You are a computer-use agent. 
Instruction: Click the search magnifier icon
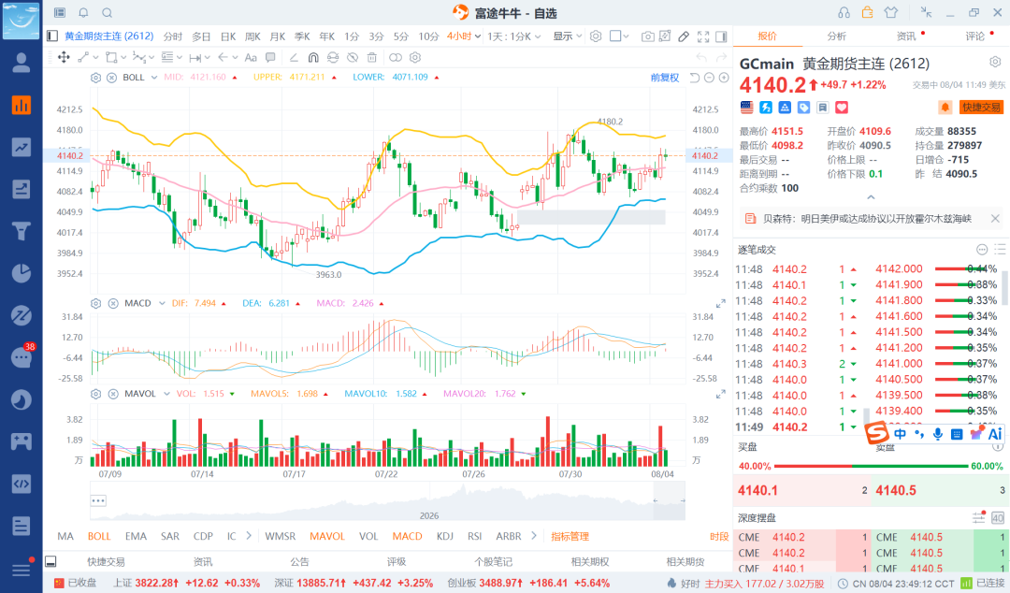(108, 13)
